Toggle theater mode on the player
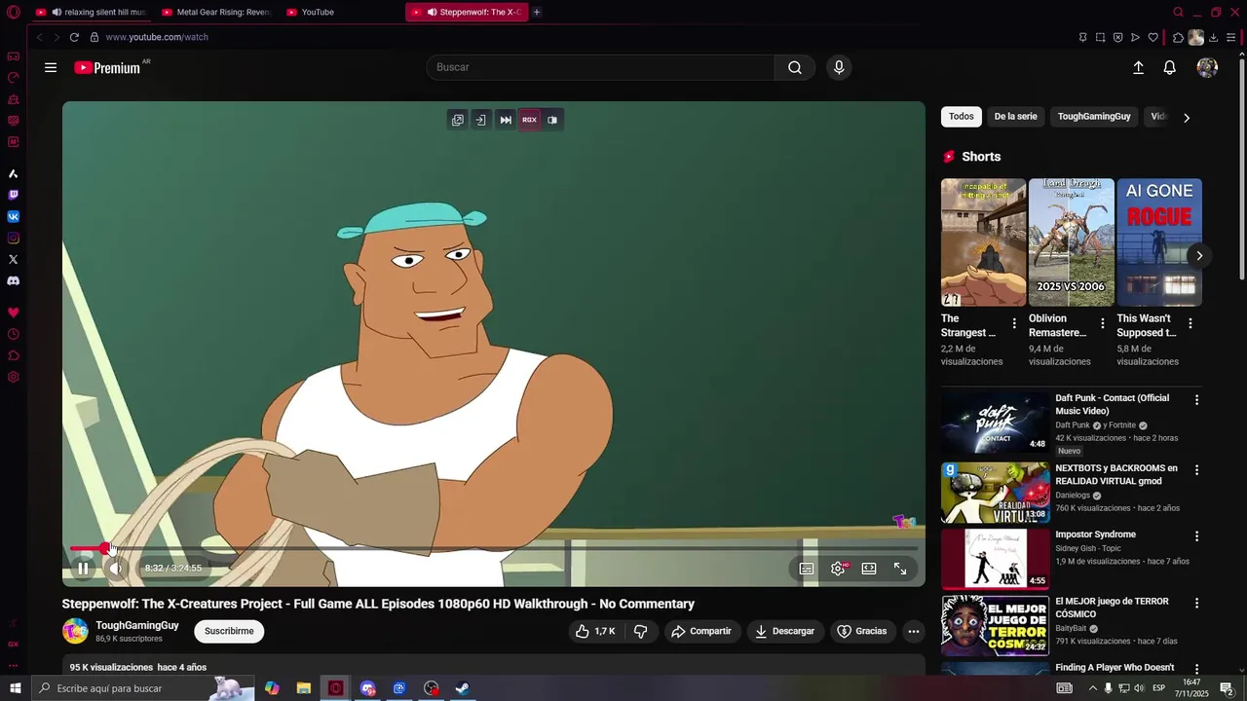Screen dimensions: 1247x701 click(869, 569)
